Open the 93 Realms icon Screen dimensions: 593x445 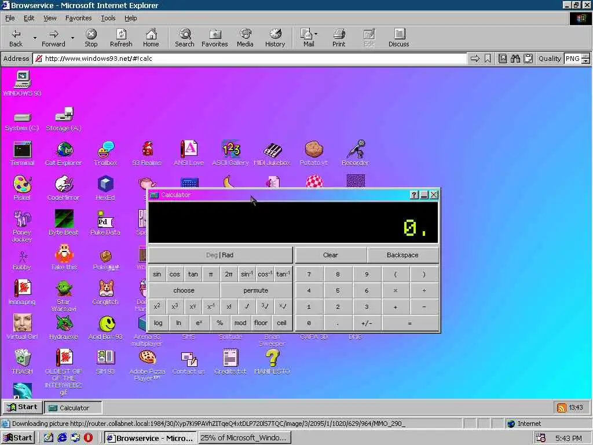tap(147, 153)
